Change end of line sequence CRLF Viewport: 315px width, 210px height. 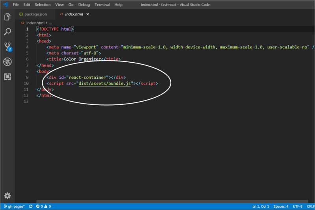tap(311, 206)
